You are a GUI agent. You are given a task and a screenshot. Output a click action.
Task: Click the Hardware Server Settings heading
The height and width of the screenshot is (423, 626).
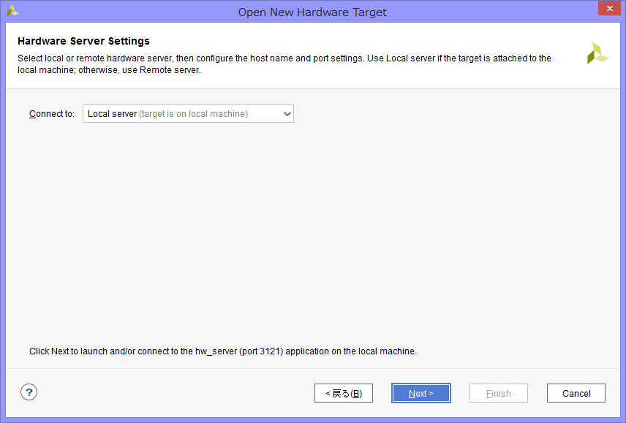83,41
